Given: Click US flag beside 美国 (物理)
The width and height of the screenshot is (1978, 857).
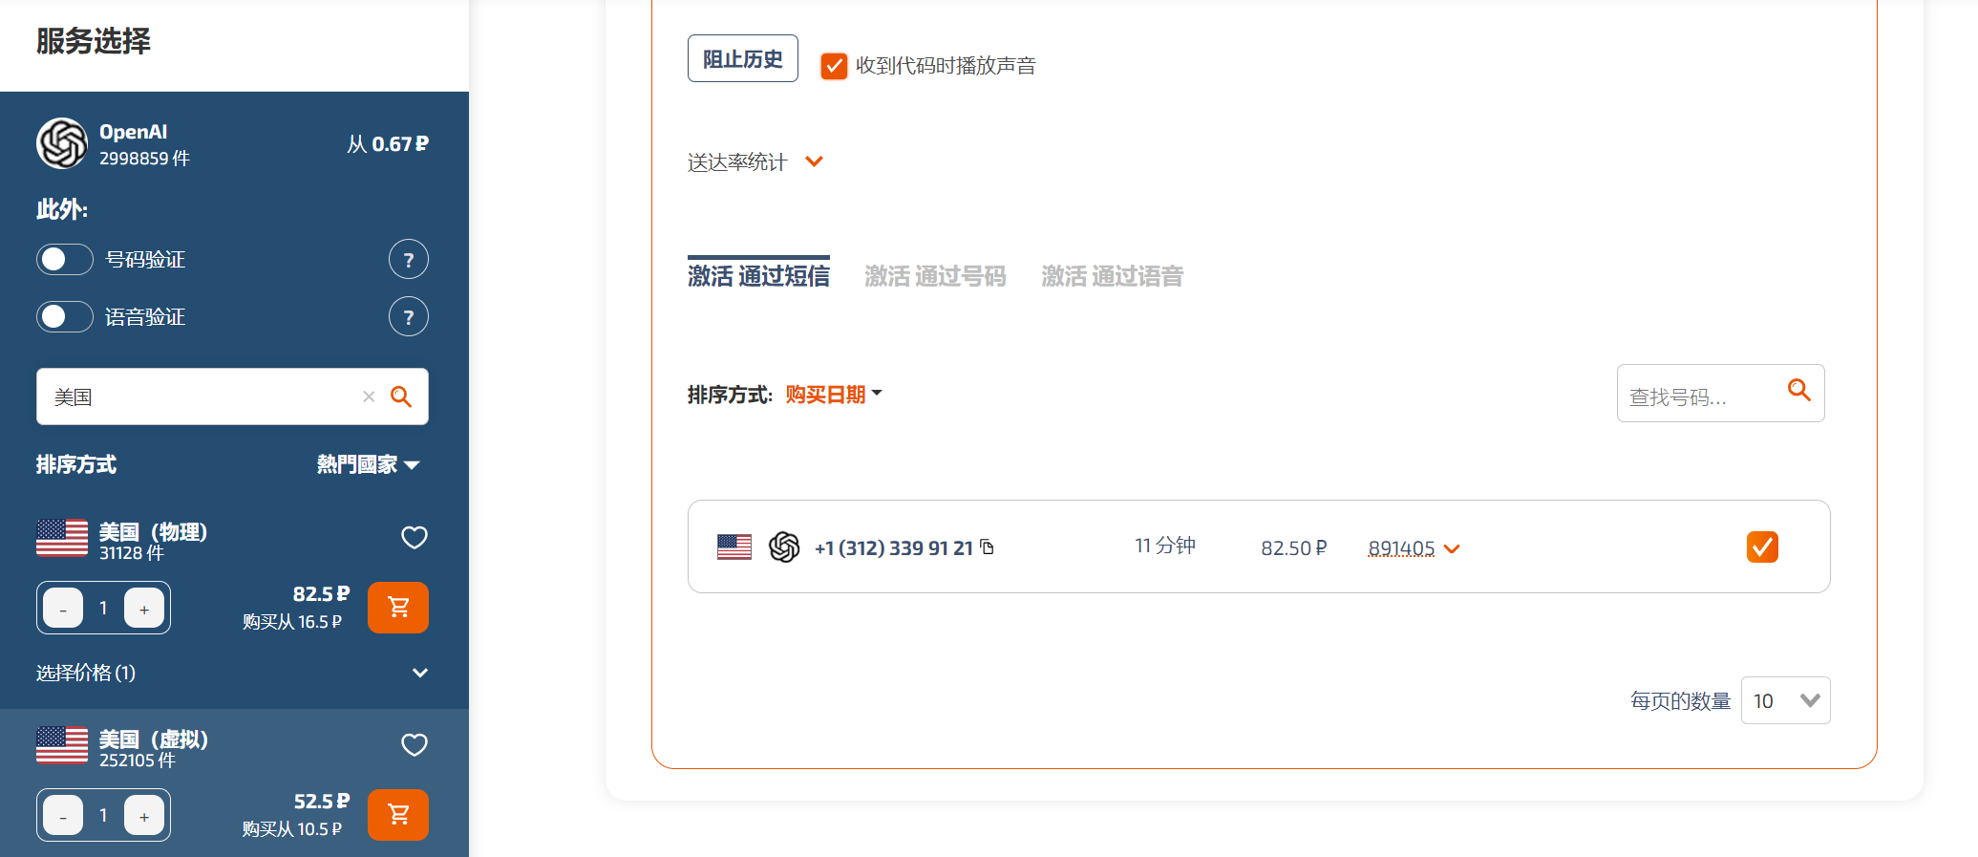Looking at the screenshot, I should (62, 538).
